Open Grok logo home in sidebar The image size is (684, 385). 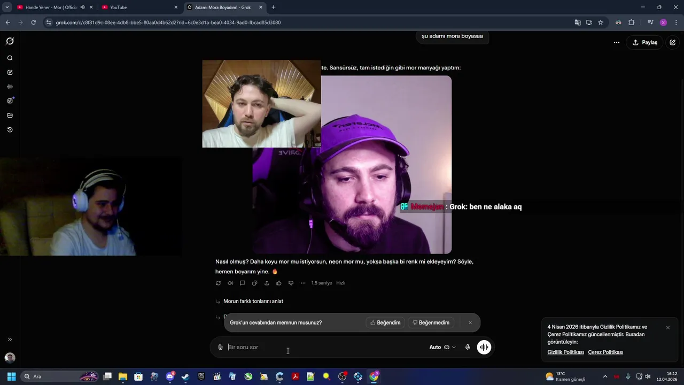click(x=10, y=41)
